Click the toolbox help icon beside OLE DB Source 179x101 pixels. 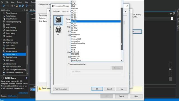(27, 78)
